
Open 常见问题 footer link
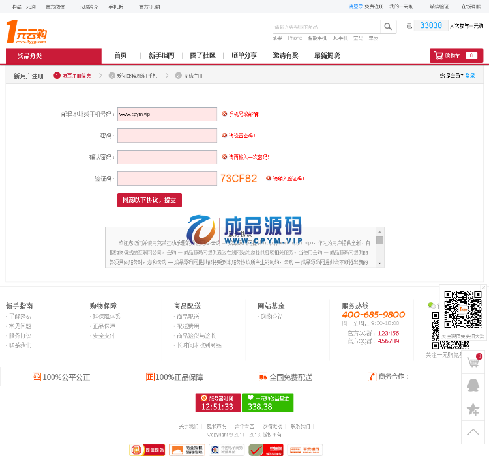(20, 326)
